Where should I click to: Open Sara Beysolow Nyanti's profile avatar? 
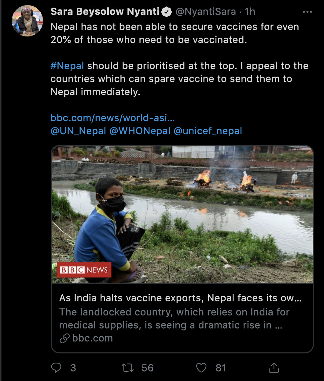[28, 21]
